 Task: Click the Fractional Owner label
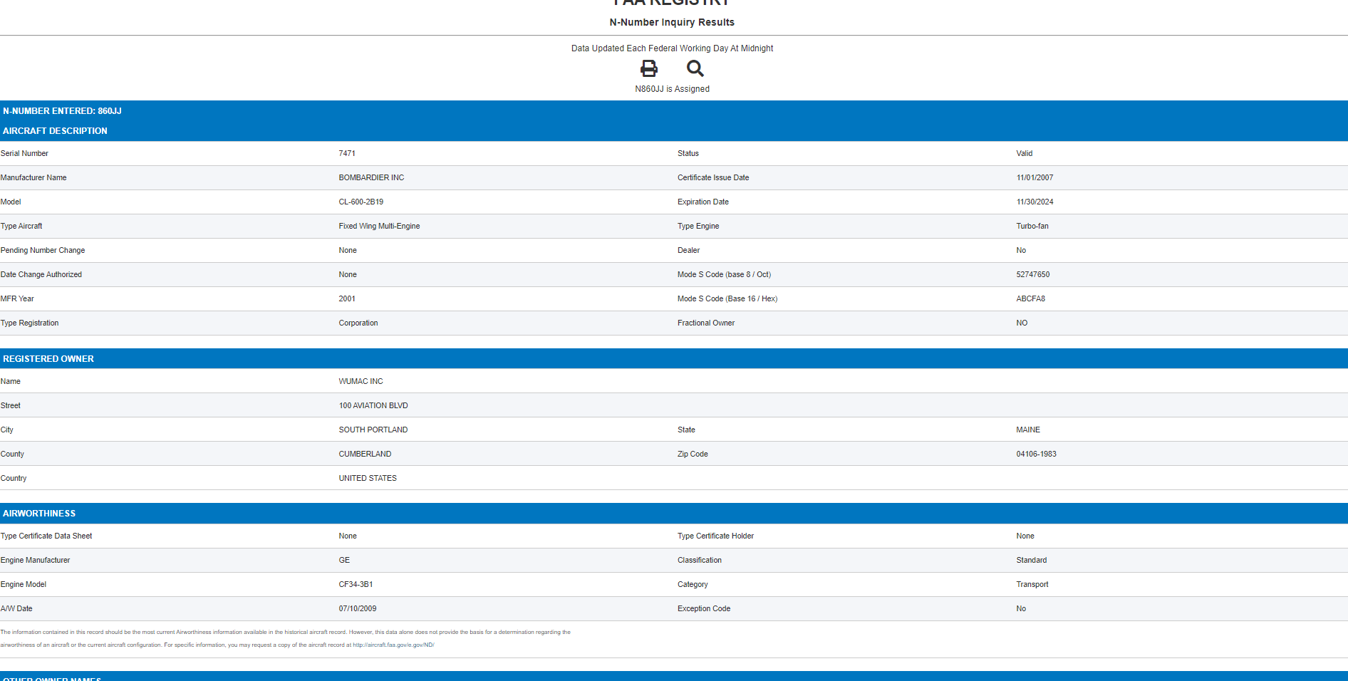[x=706, y=323]
